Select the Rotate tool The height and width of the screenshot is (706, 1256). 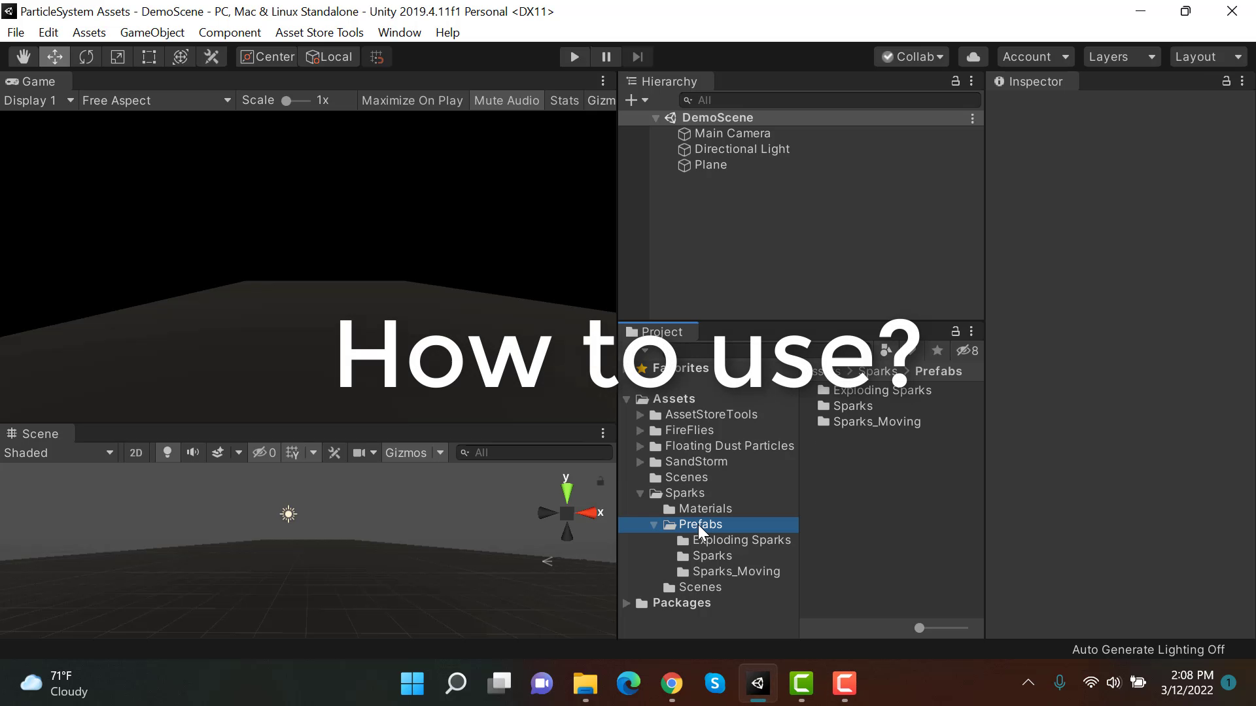click(86, 57)
